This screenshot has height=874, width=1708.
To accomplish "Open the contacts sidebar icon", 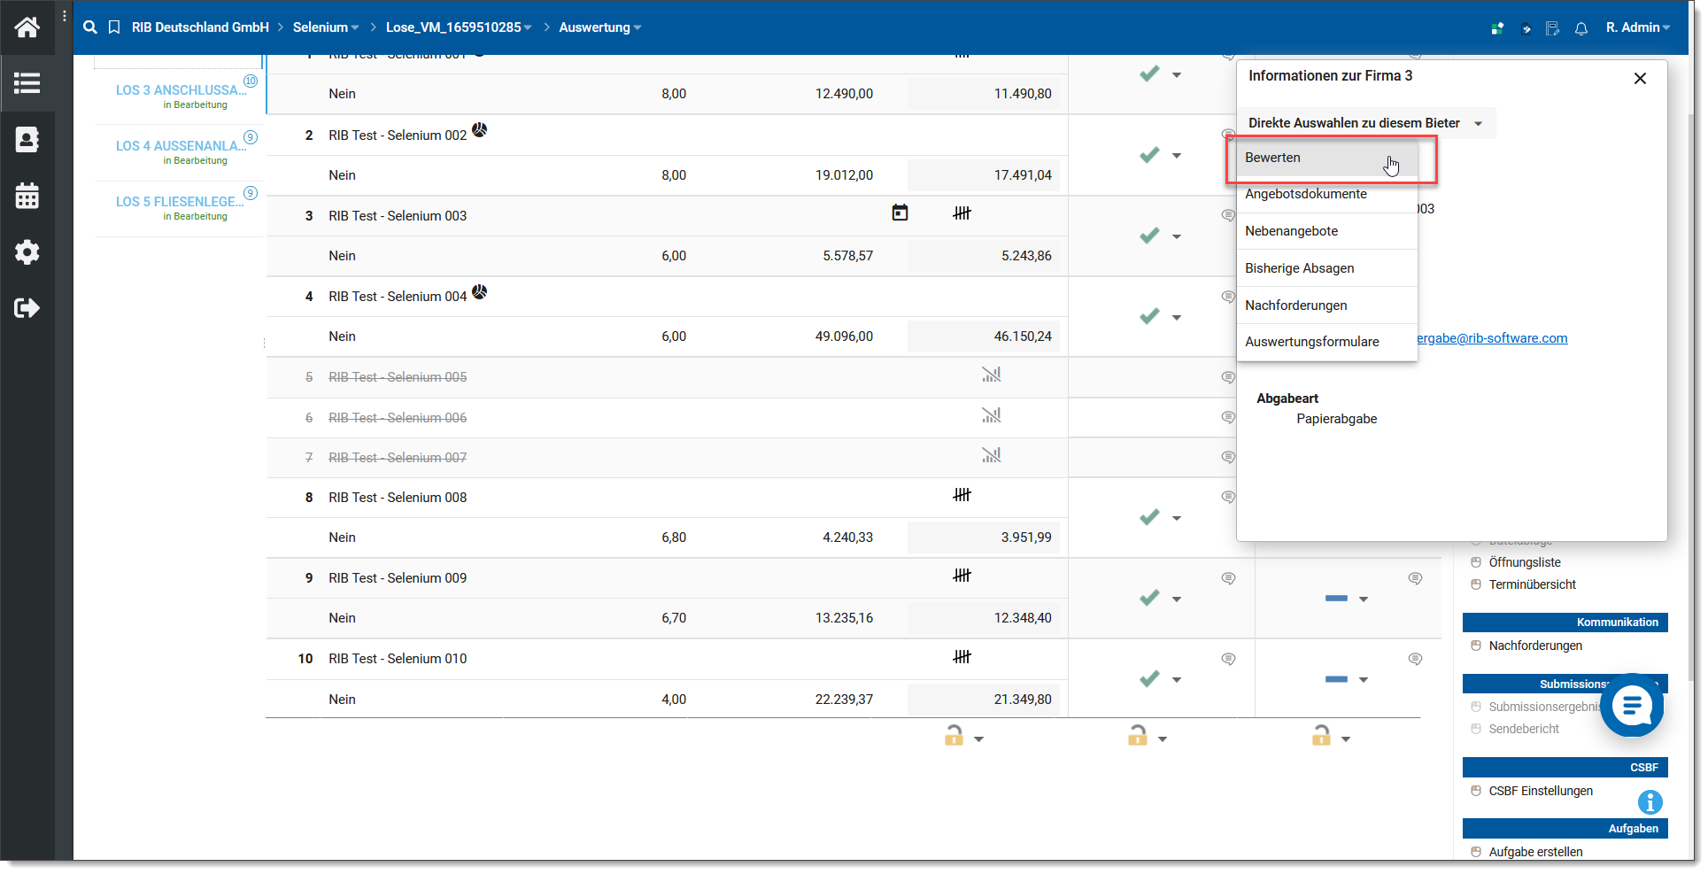I will (x=27, y=140).
